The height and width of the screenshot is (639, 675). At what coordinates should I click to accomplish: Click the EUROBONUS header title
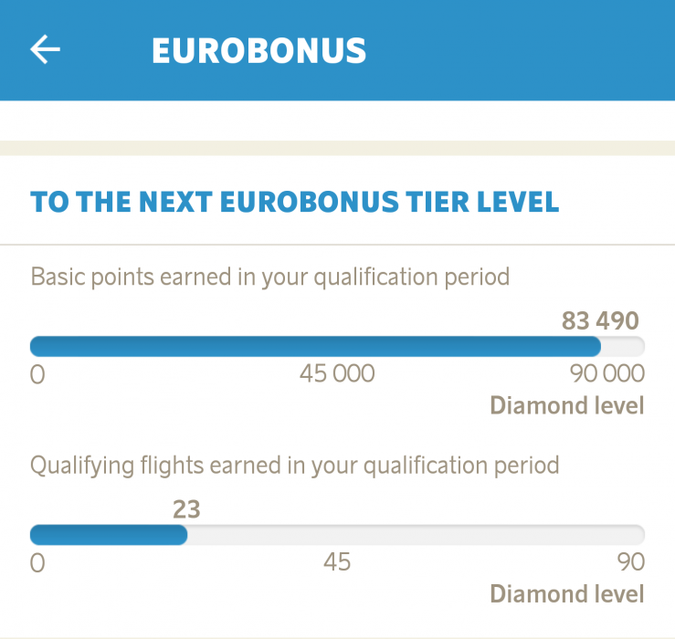(258, 51)
